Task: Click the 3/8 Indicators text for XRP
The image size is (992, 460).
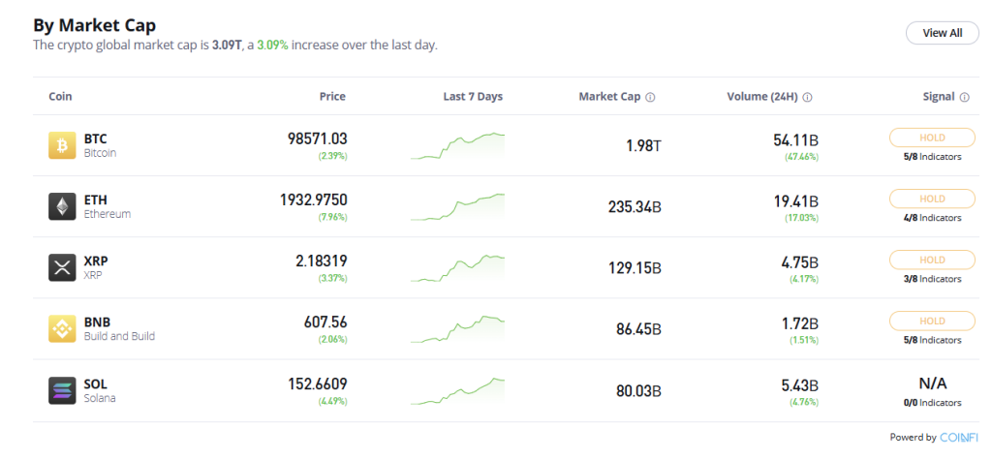Action: tap(933, 279)
